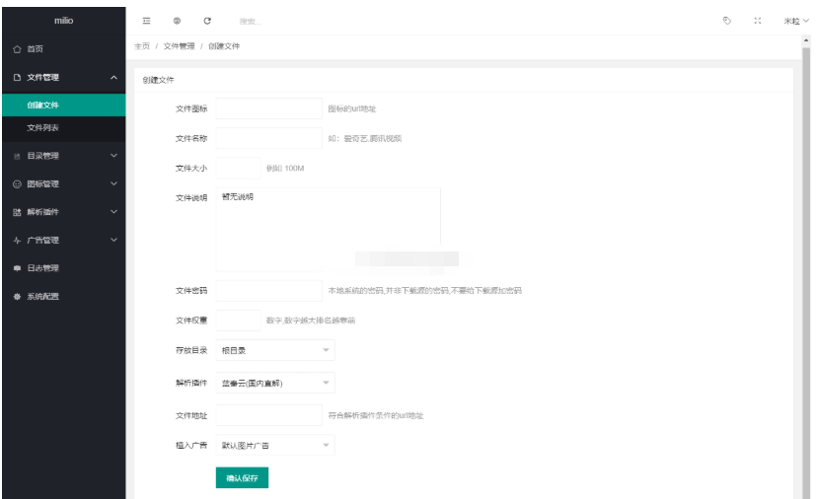Click the icon beside 广告管理
Image resolution: width=817 pixels, height=499 pixels.
click(x=17, y=240)
